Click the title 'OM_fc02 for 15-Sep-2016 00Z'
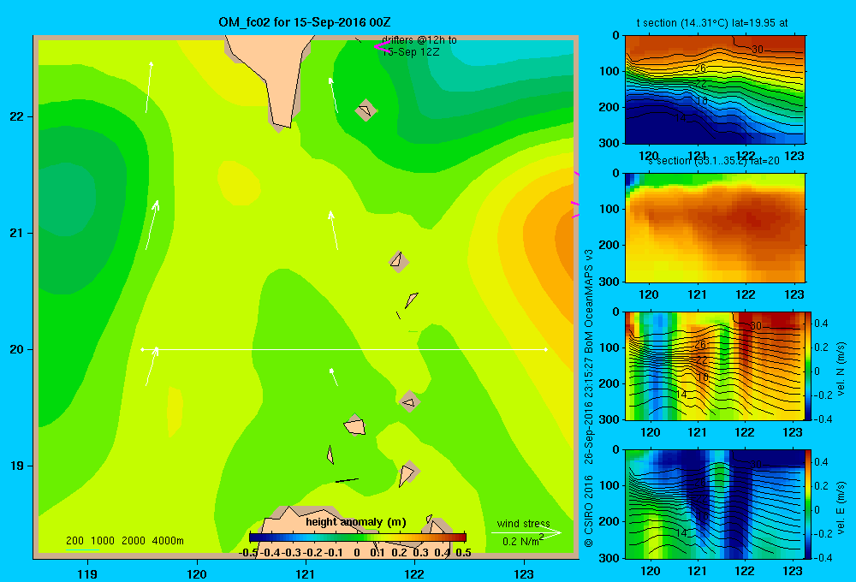Image resolution: width=856 pixels, height=582 pixels. pos(304,22)
